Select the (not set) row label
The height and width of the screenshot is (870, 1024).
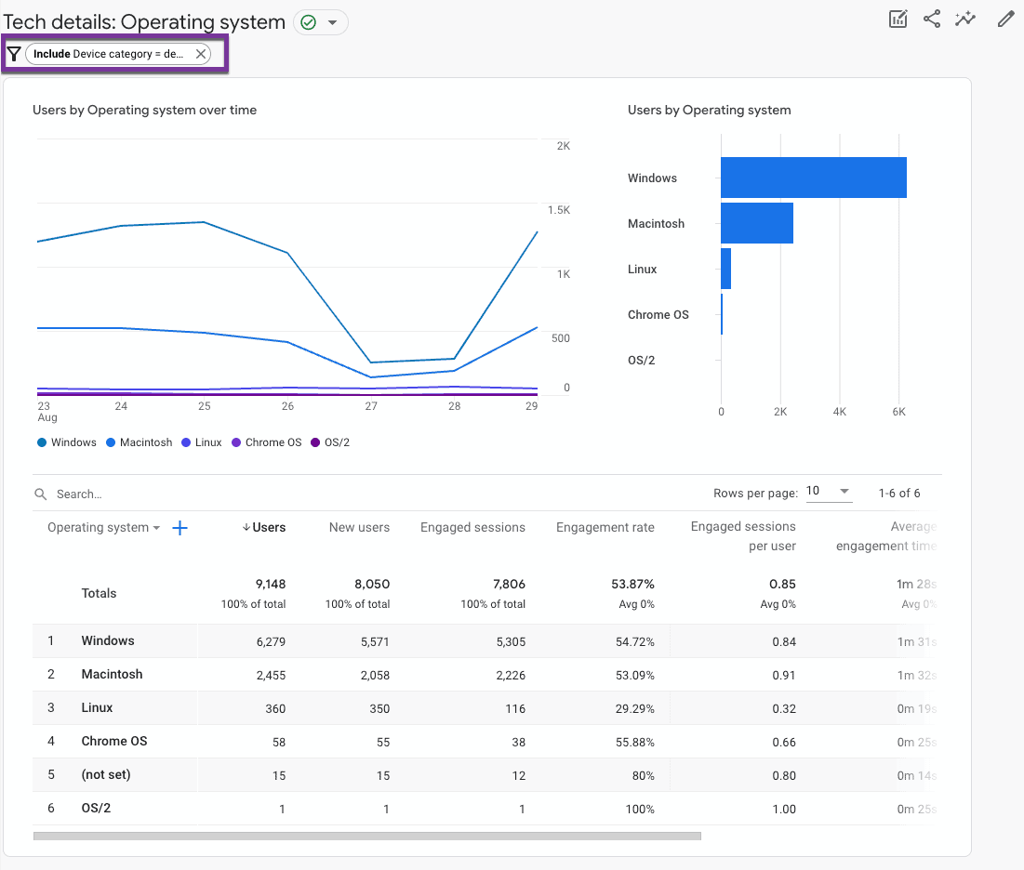pos(106,774)
